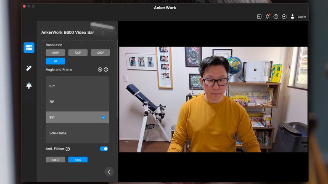328x184 pixels.
Task: Click the sliders panel icon in top bar
Action: point(259,17)
